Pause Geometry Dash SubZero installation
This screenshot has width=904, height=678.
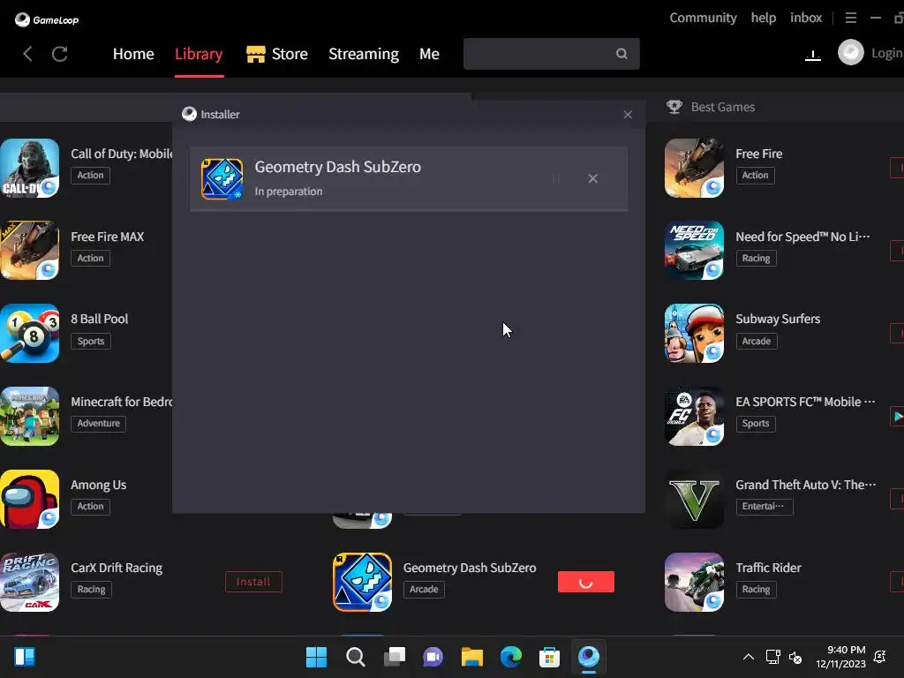coord(556,178)
